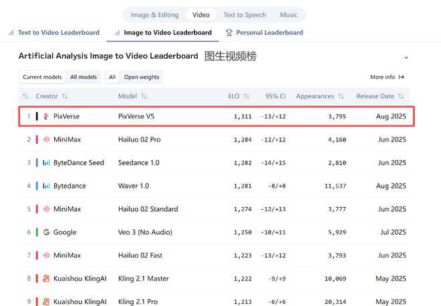Click the appearances value 5,929
The image size is (441, 306).
(337, 233)
